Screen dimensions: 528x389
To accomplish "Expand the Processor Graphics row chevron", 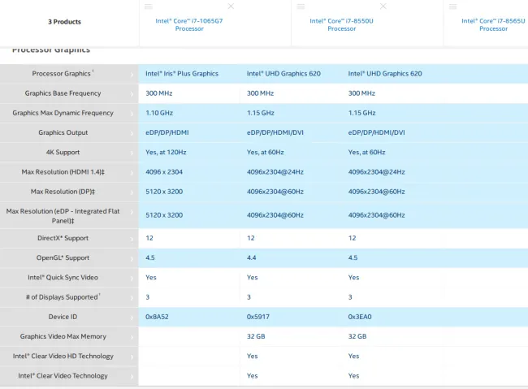I will [132, 74].
